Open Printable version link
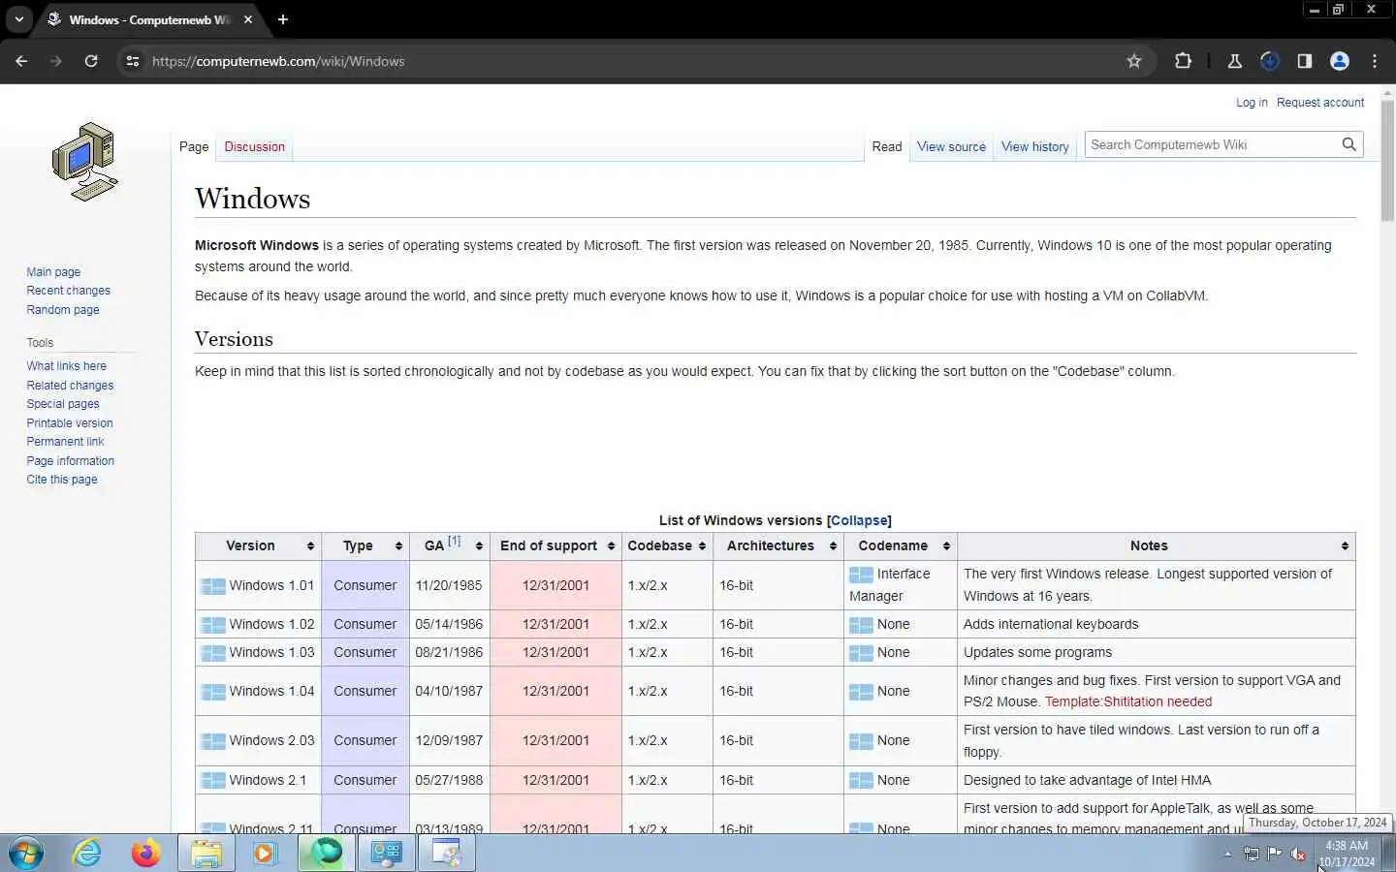Screen dimensions: 1396x872 tap(70, 423)
